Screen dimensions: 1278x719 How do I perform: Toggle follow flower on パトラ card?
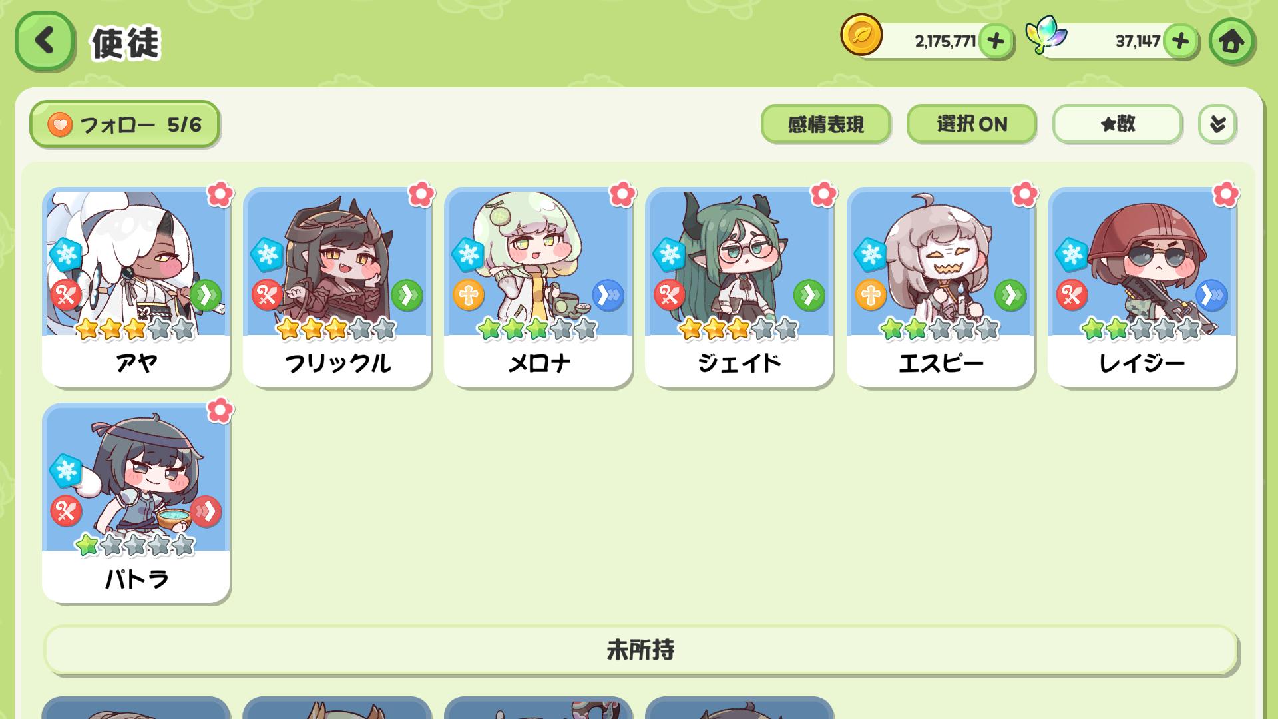(x=220, y=410)
